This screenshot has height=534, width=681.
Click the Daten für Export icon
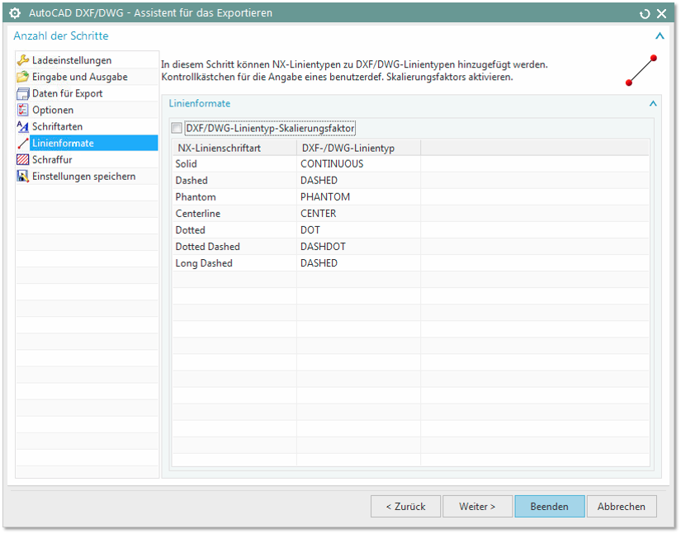click(x=23, y=93)
